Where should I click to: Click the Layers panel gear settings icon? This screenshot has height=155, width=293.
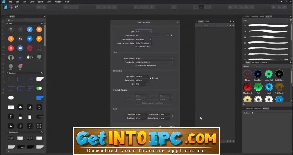point(230,25)
